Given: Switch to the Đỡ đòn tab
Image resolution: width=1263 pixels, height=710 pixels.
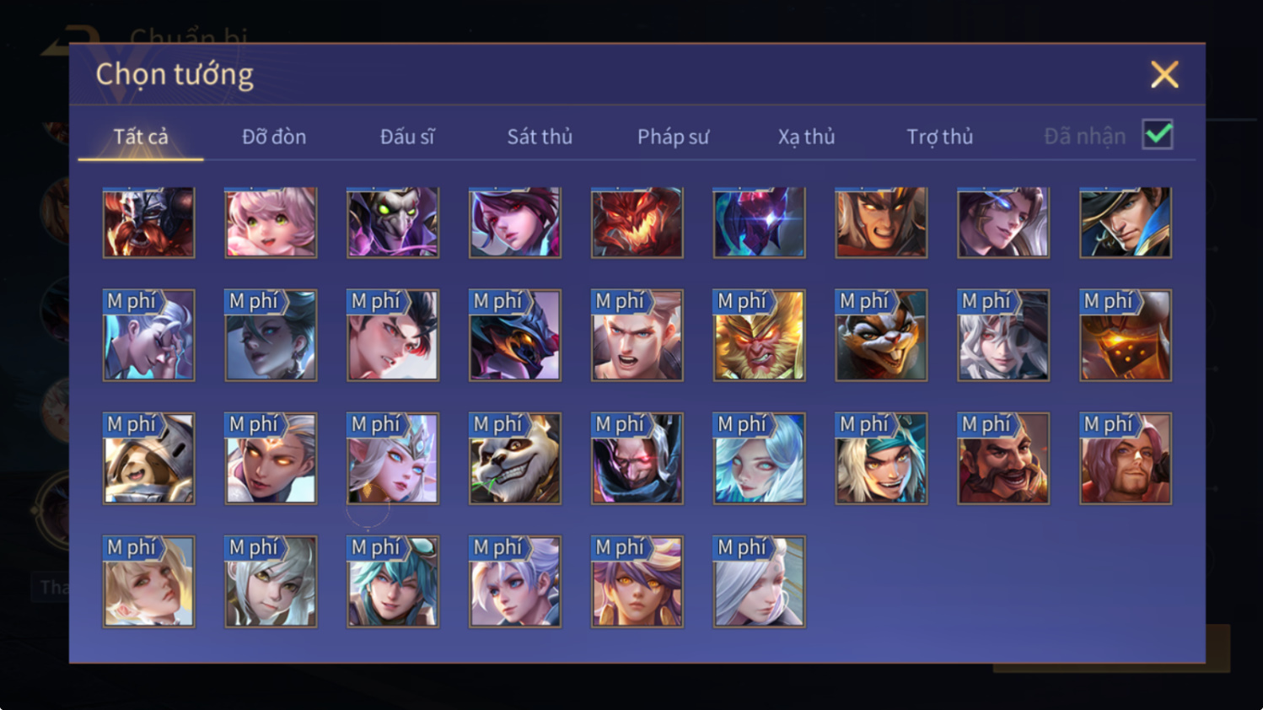Looking at the screenshot, I should click(274, 137).
